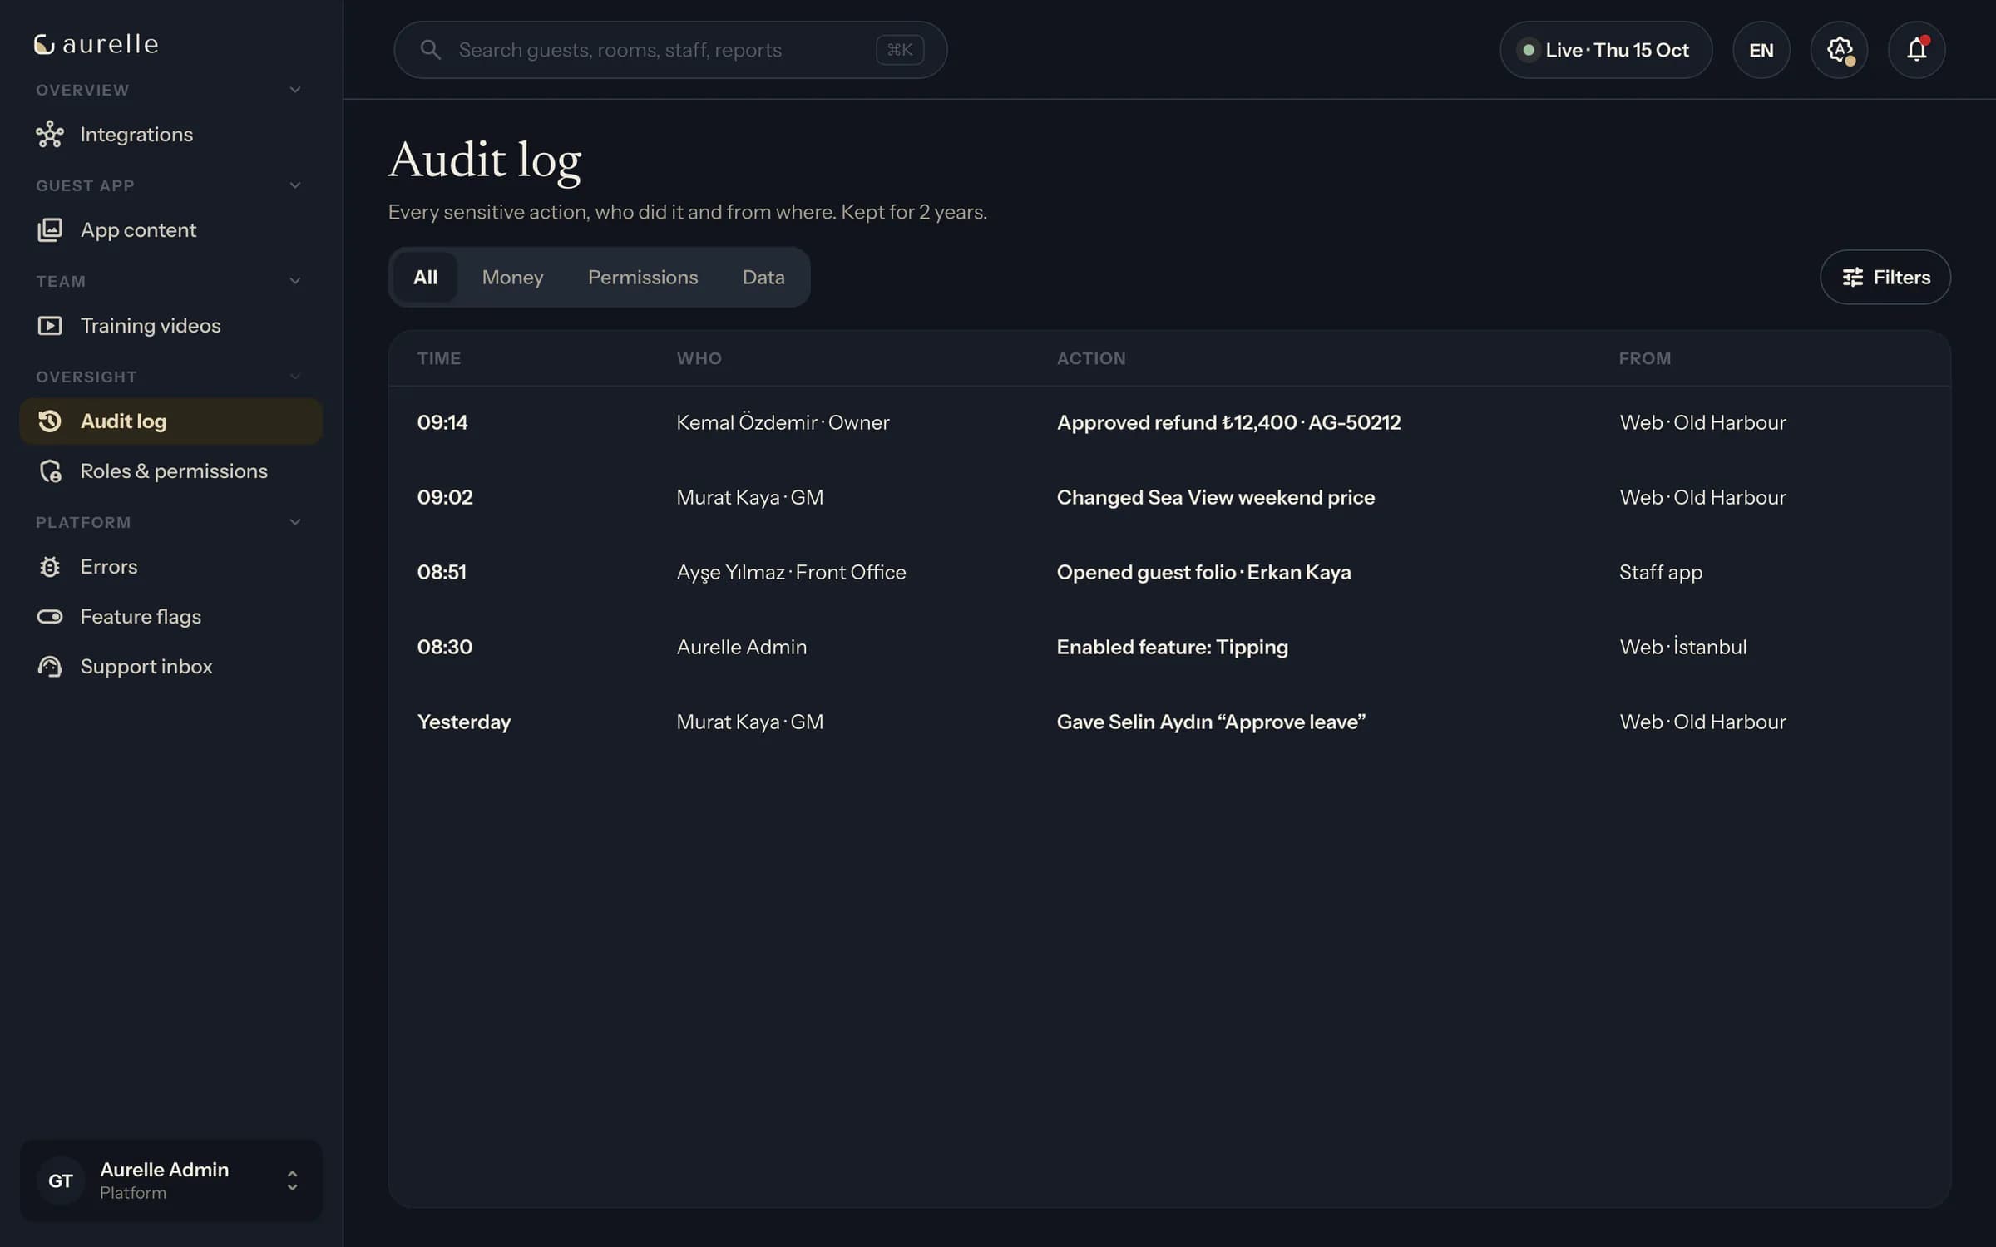Open Support inbox
Image resolution: width=1996 pixels, height=1247 pixels.
170,667
